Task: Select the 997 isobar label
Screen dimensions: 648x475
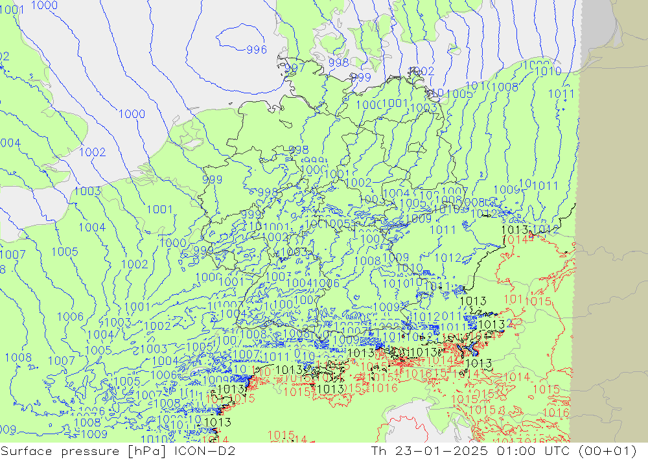Action: [x=295, y=67]
